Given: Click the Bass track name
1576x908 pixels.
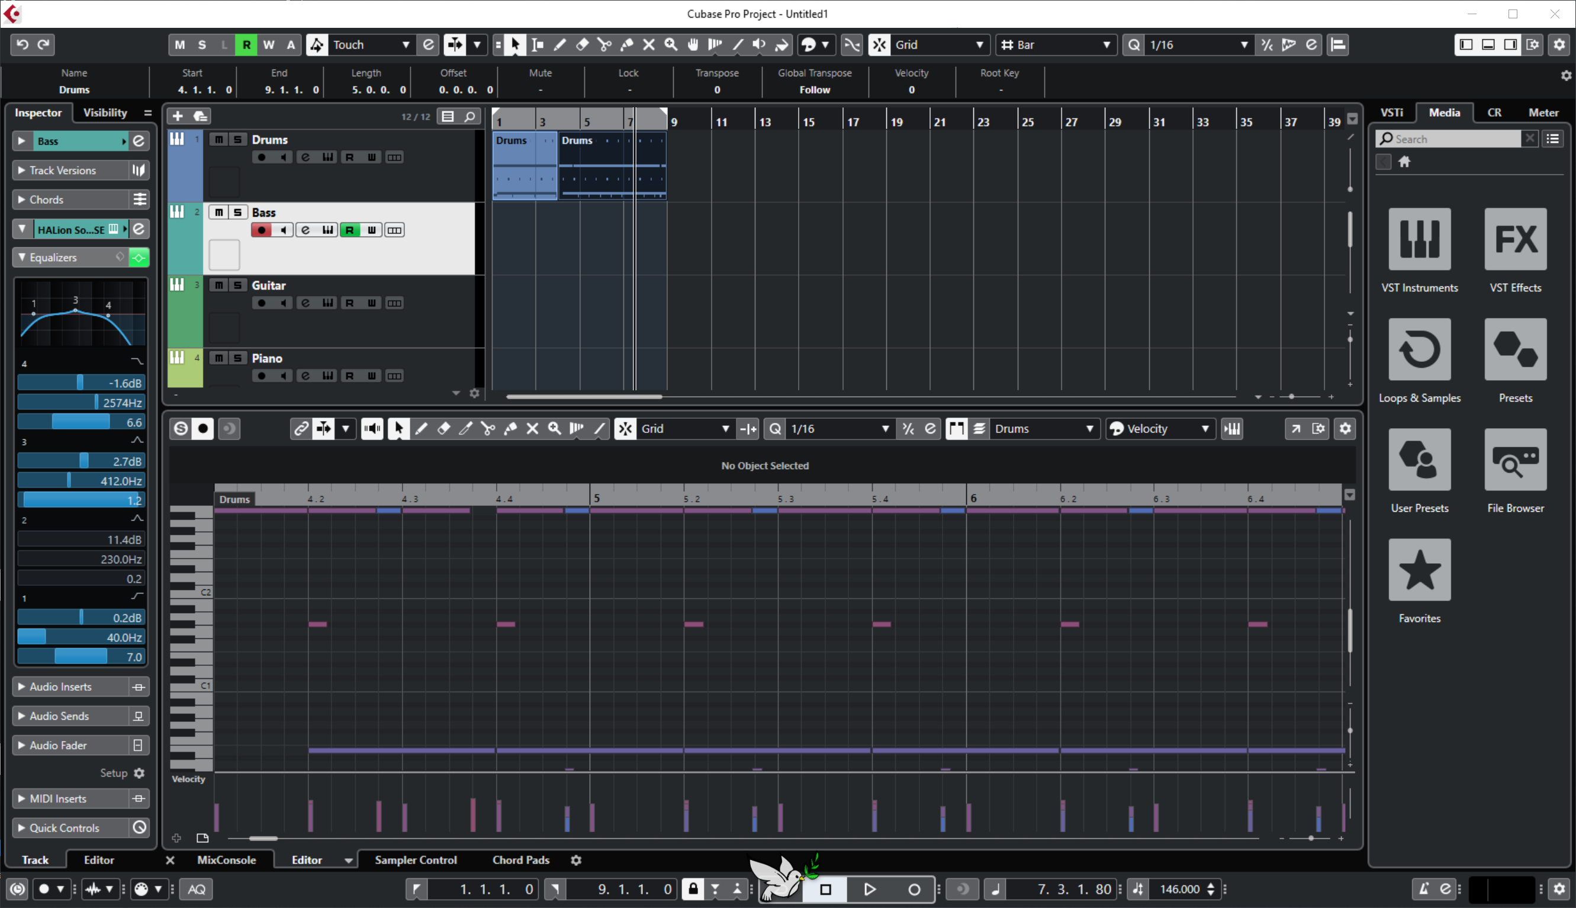Looking at the screenshot, I should 263,213.
